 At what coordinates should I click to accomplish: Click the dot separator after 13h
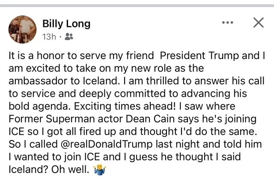pyautogui.click(x=60, y=37)
